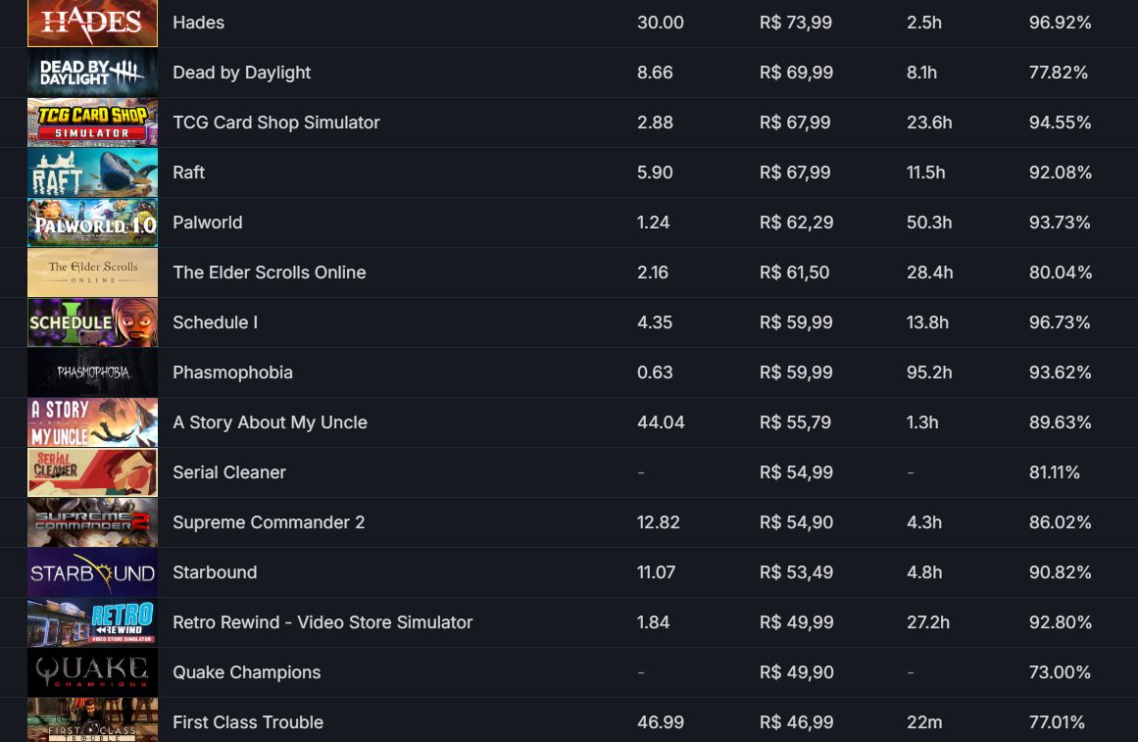This screenshot has width=1138, height=742.
Task: Open the A Story About My Uncle thumbnail
Action: click(x=92, y=422)
